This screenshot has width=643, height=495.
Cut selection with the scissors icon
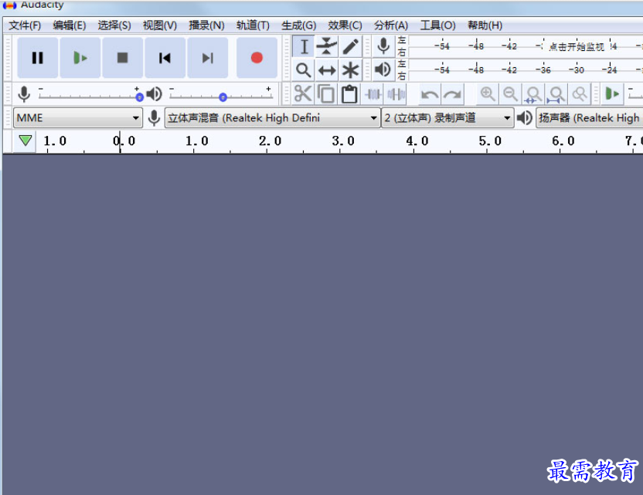pos(303,94)
